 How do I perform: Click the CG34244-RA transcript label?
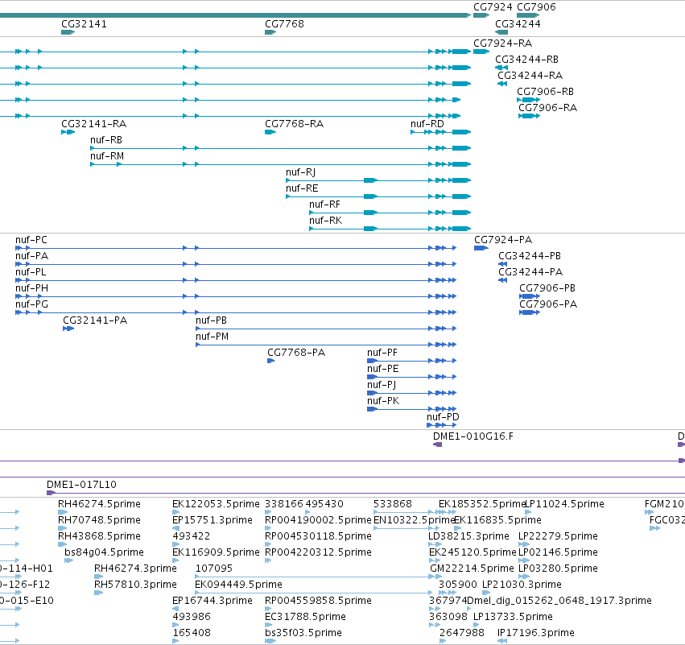click(530, 75)
